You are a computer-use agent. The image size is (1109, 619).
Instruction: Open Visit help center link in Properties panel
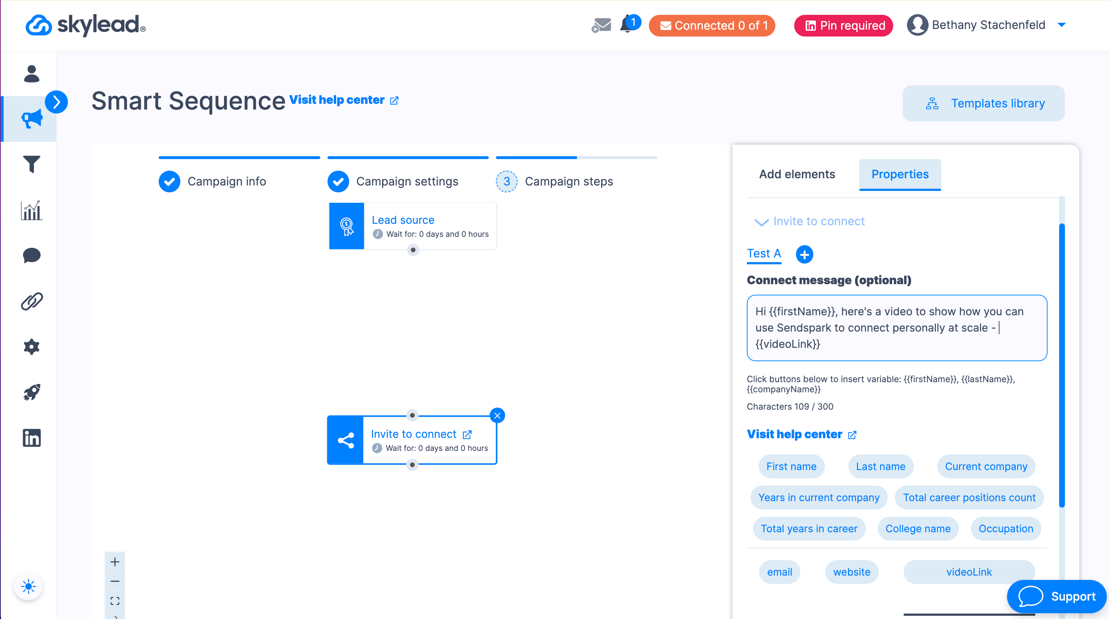coord(802,434)
